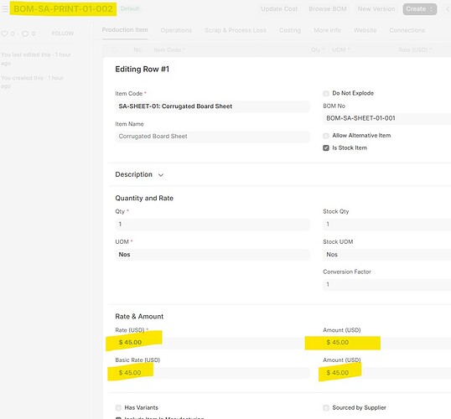This screenshot has width=451, height=419.
Task: Click the Update Cost button
Action: click(x=279, y=9)
